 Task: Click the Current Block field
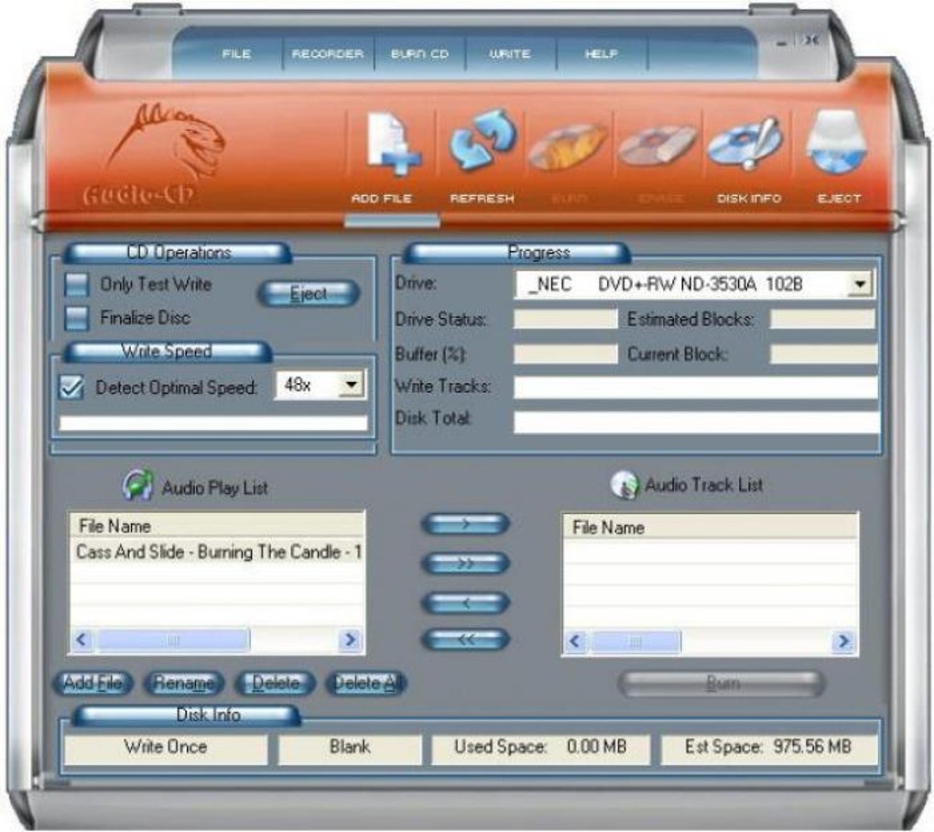(822, 354)
